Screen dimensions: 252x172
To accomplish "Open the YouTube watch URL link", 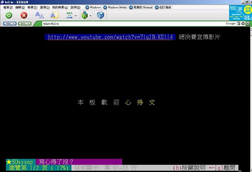I will coord(110,37).
